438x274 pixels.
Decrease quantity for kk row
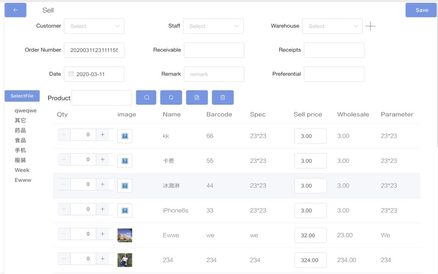[64, 134]
